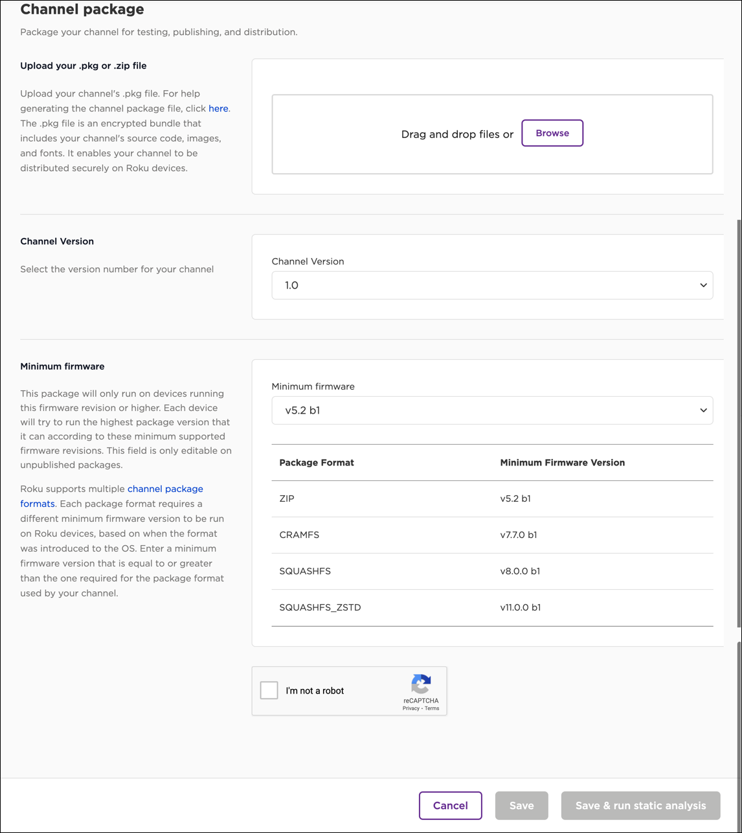Click the reCAPTCHA logo icon

[421, 685]
